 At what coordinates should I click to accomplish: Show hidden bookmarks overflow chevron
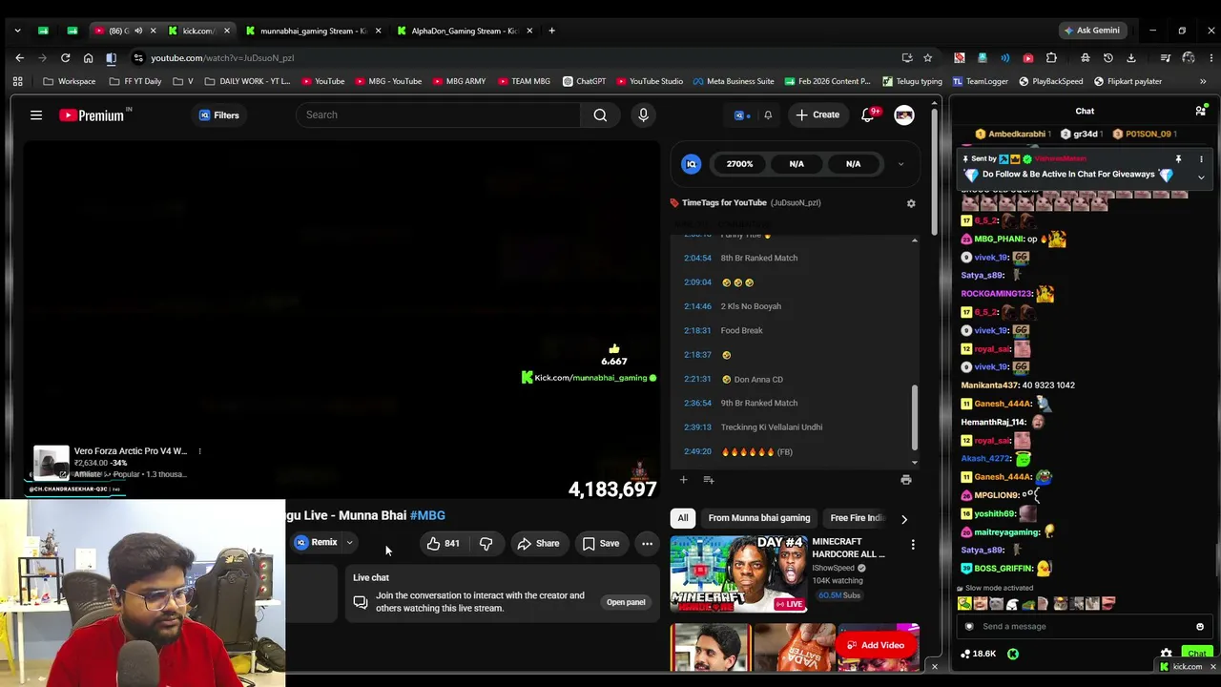pos(1204,82)
